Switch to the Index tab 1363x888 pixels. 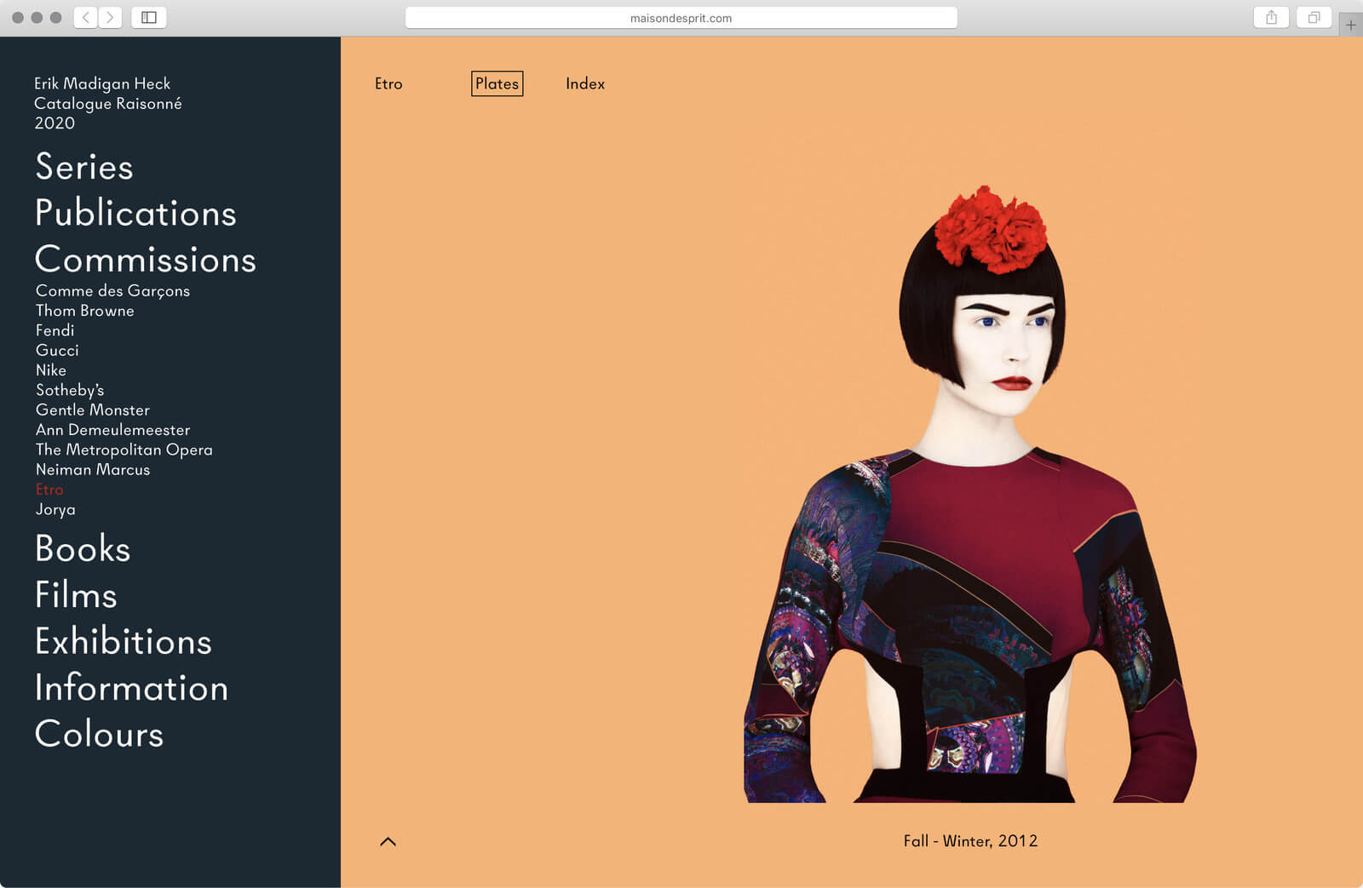click(x=585, y=83)
